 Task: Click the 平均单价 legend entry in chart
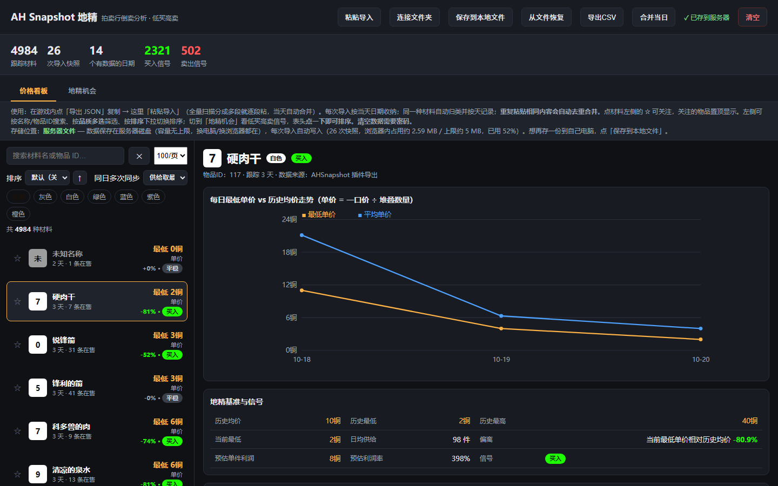[375, 214]
